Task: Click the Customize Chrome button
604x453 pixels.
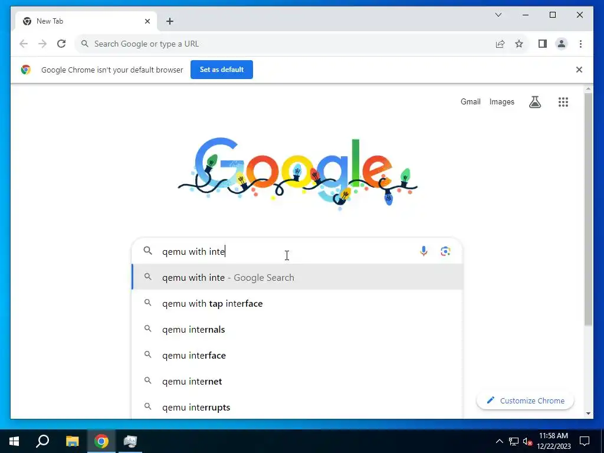Action: (x=525, y=401)
